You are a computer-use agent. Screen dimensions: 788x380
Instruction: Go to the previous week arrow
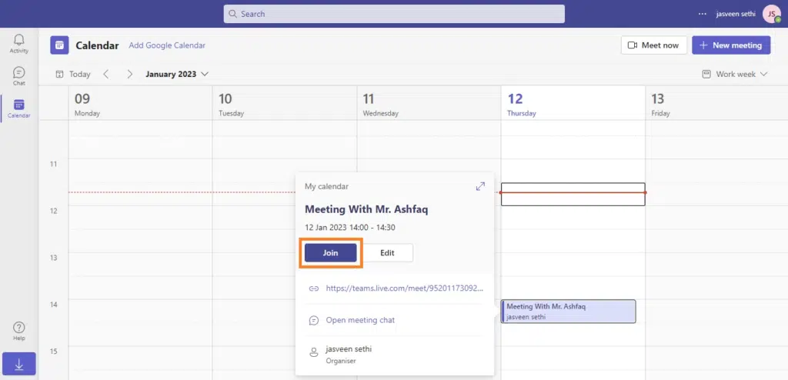point(106,75)
